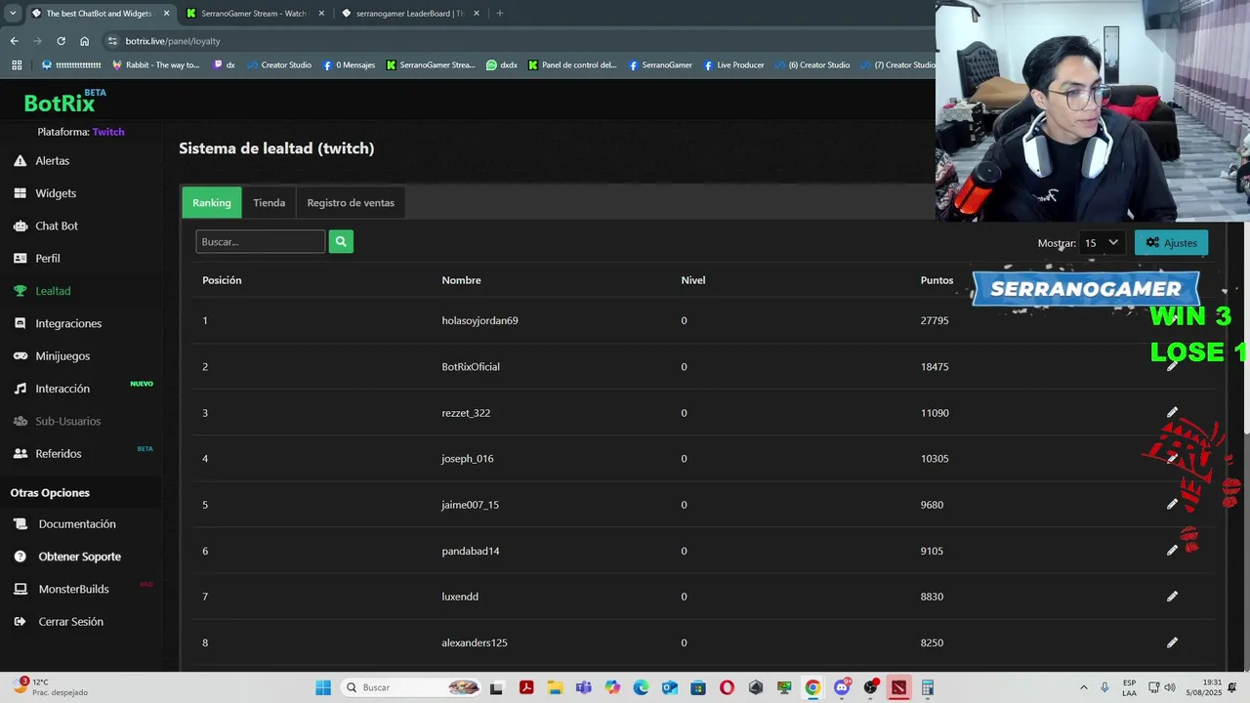Viewport: 1250px width, 703px height.
Task: Open Sub-Usuarios section in sidebar
Action: [x=68, y=421]
